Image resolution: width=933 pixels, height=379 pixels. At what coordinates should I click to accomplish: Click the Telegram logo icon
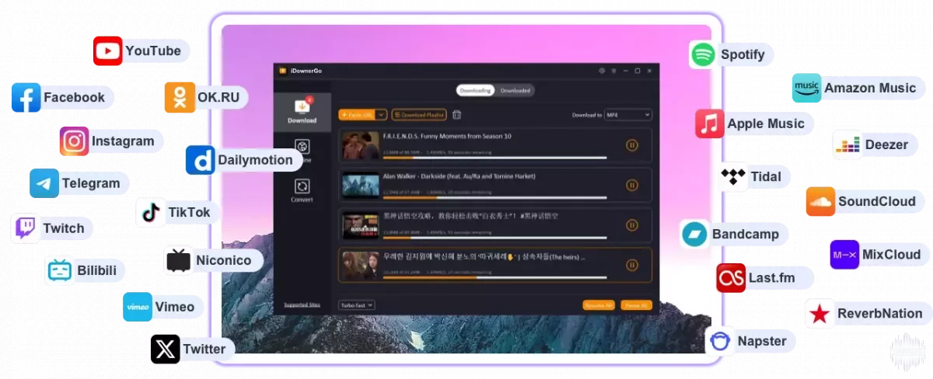44,184
